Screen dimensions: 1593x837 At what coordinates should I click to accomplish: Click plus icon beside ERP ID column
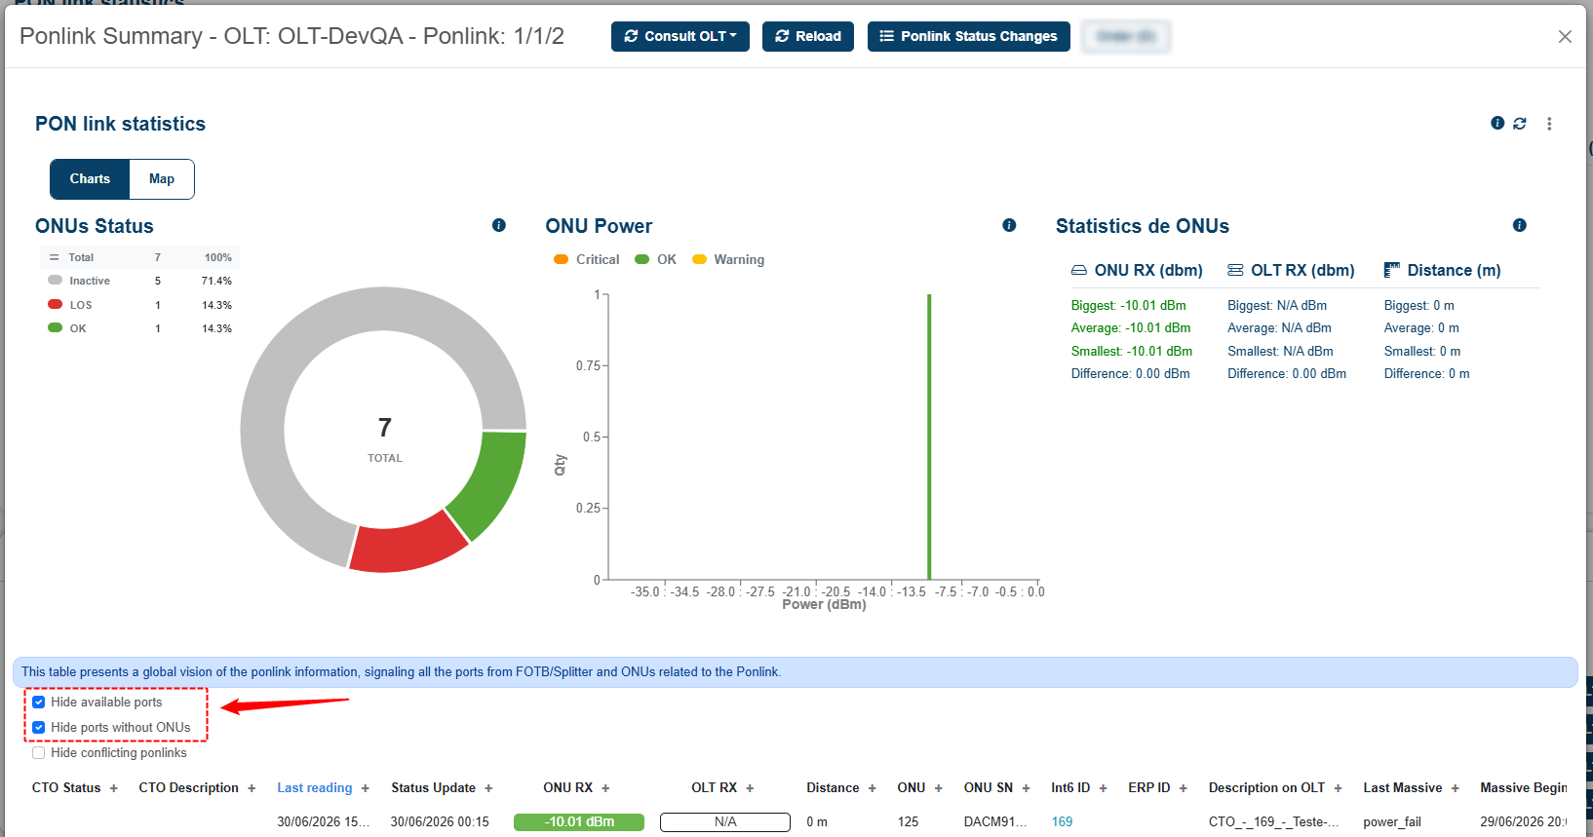(x=1184, y=788)
